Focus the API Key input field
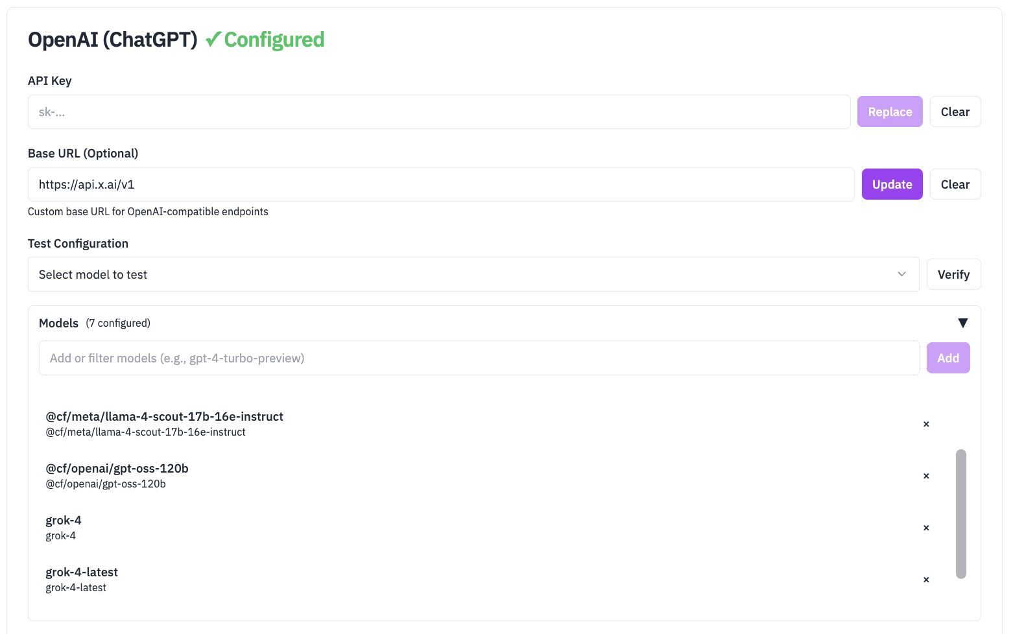 coord(438,112)
